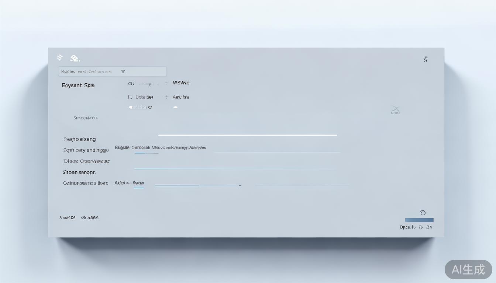Click the small icon in the top-right corner
The height and width of the screenshot is (283, 496).
426,59
